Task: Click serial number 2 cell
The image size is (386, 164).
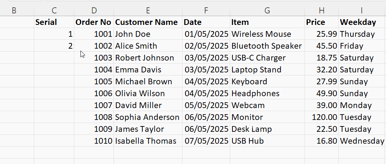Action: [x=54, y=46]
